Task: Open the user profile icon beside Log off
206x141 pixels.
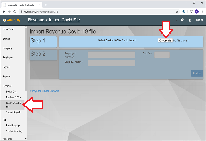Action: click(190, 20)
